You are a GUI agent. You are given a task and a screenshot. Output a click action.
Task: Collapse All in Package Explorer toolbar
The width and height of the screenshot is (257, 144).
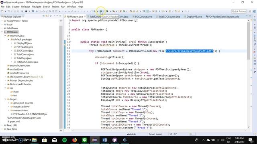(43, 16)
